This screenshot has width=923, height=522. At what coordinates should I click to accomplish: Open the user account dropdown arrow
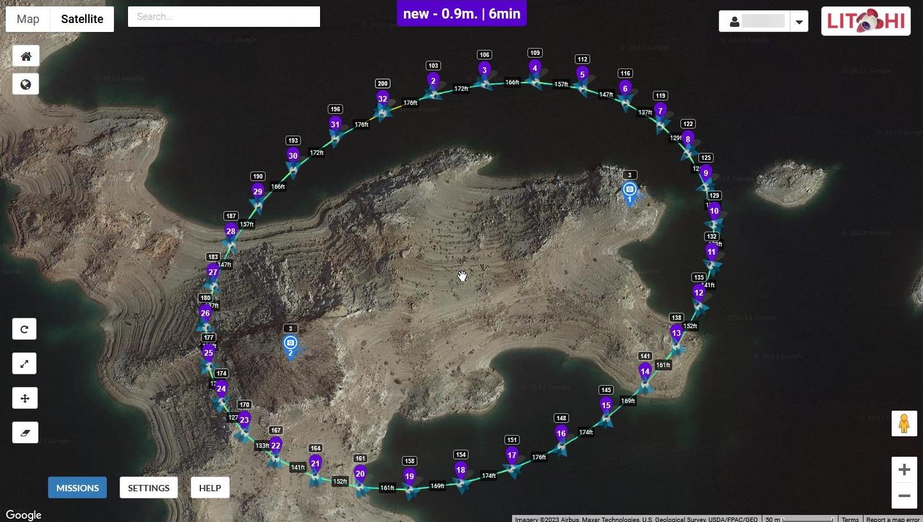799,22
